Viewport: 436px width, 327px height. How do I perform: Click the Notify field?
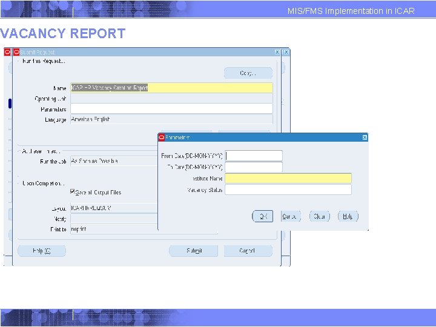pos(114,219)
